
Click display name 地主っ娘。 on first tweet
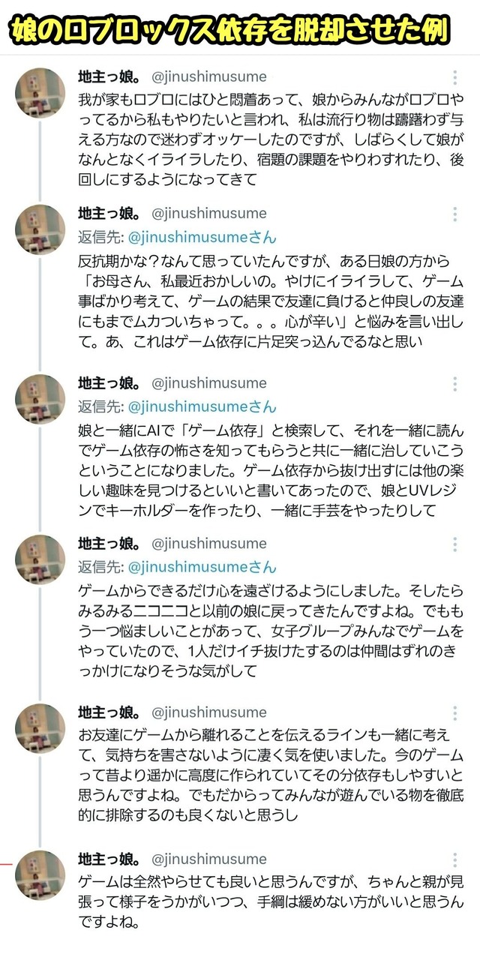[x=109, y=76]
